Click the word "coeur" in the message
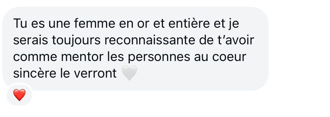 [x=229, y=57]
